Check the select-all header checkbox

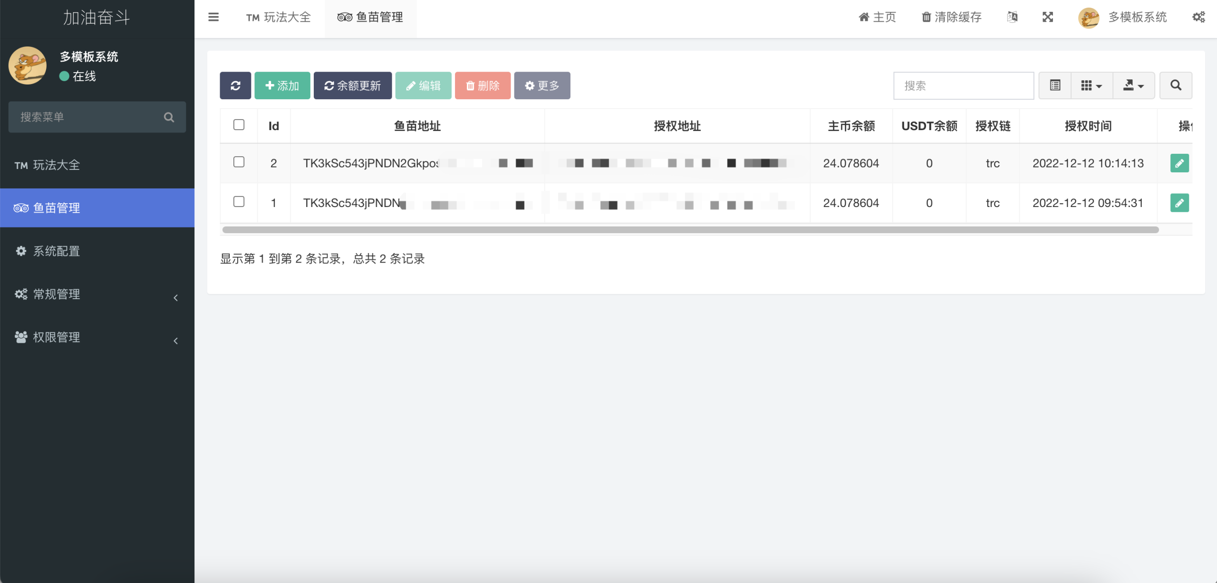(239, 125)
